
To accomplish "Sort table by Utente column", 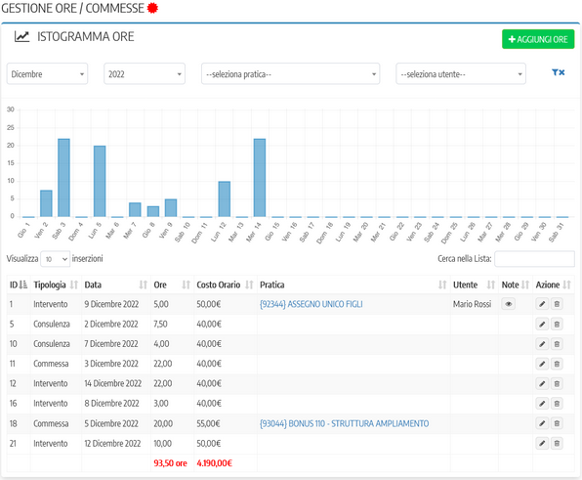I will [x=474, y=284].
